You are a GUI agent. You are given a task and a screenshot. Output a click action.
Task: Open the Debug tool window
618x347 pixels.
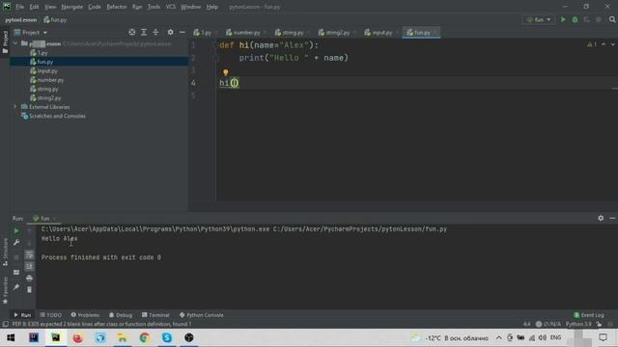tap(121, 315)
